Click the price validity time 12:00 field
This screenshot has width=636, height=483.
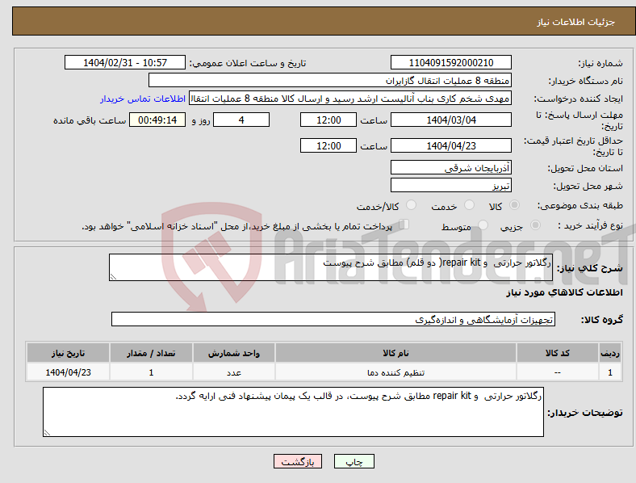point(328,145)
